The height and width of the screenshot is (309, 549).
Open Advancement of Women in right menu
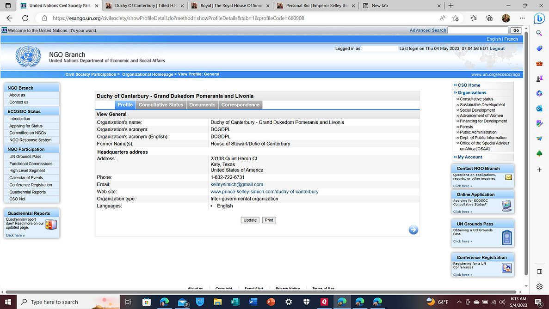tap(481, 115)
